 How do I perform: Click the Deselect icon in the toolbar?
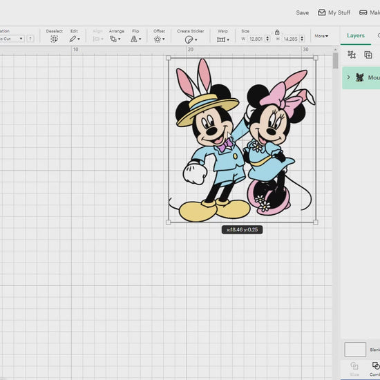(54, 39)
